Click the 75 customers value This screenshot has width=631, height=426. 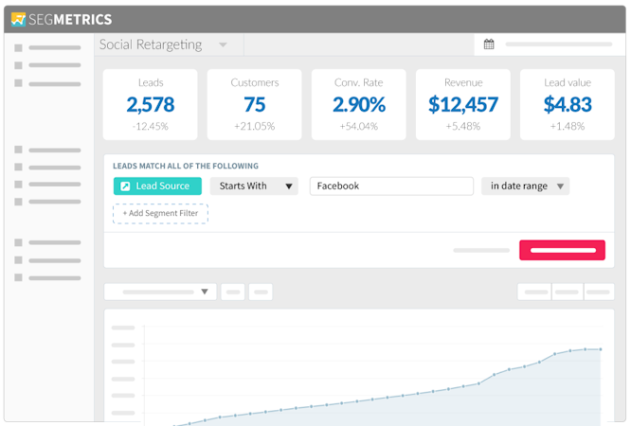[x=254, y=104]
